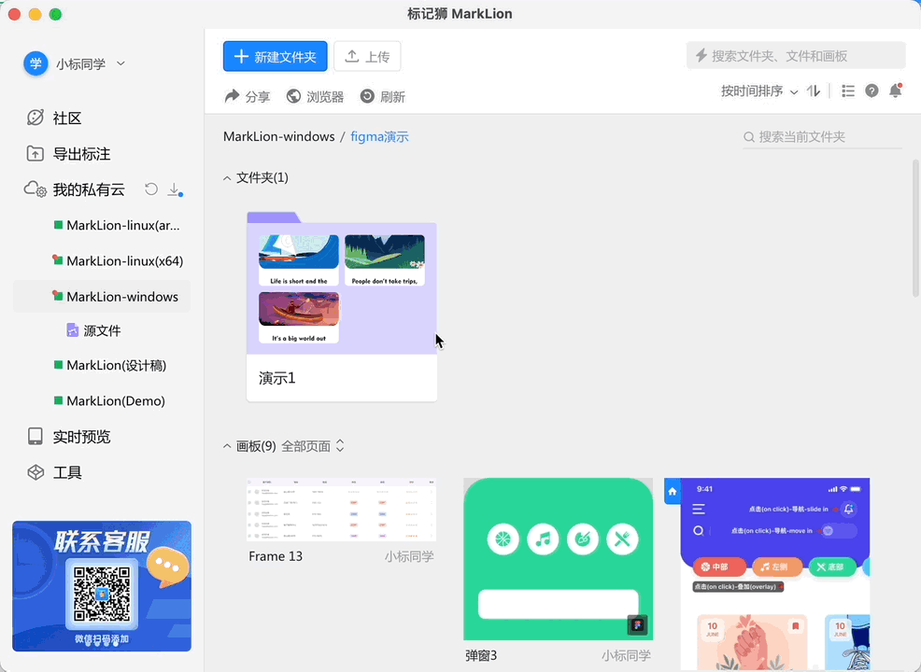Open the 全部页面 page selector
The width and height of the screenshot is (921, 672).
click(x=313, y=446)
